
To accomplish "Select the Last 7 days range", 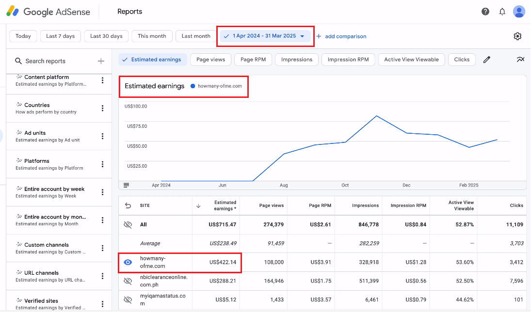I will [60, 36].
